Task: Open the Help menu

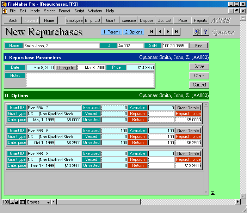Action: (x=110, y=11)
